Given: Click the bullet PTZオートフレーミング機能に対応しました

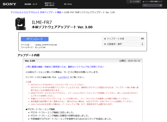Looking at the screenshot, I should [x=52, y=113].
